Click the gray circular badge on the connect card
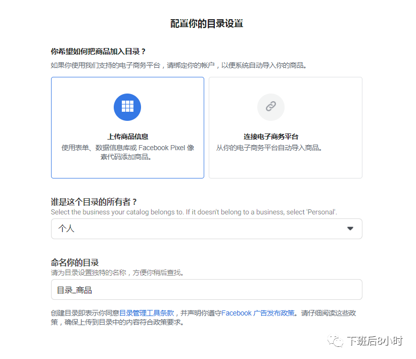This screenshot has width=416, height=359. point(270,107)
